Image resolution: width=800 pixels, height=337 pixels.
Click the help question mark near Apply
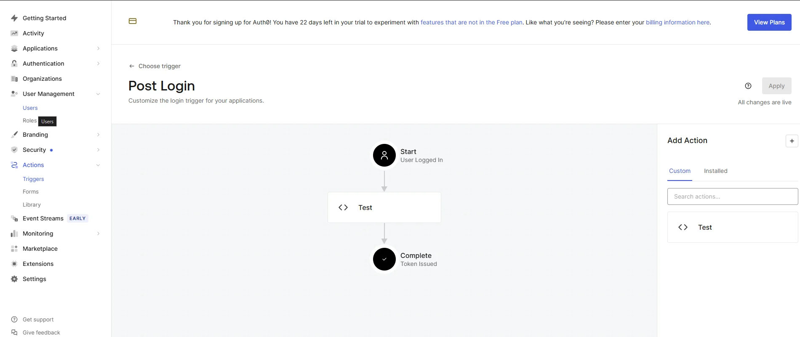tap(748, 85)
